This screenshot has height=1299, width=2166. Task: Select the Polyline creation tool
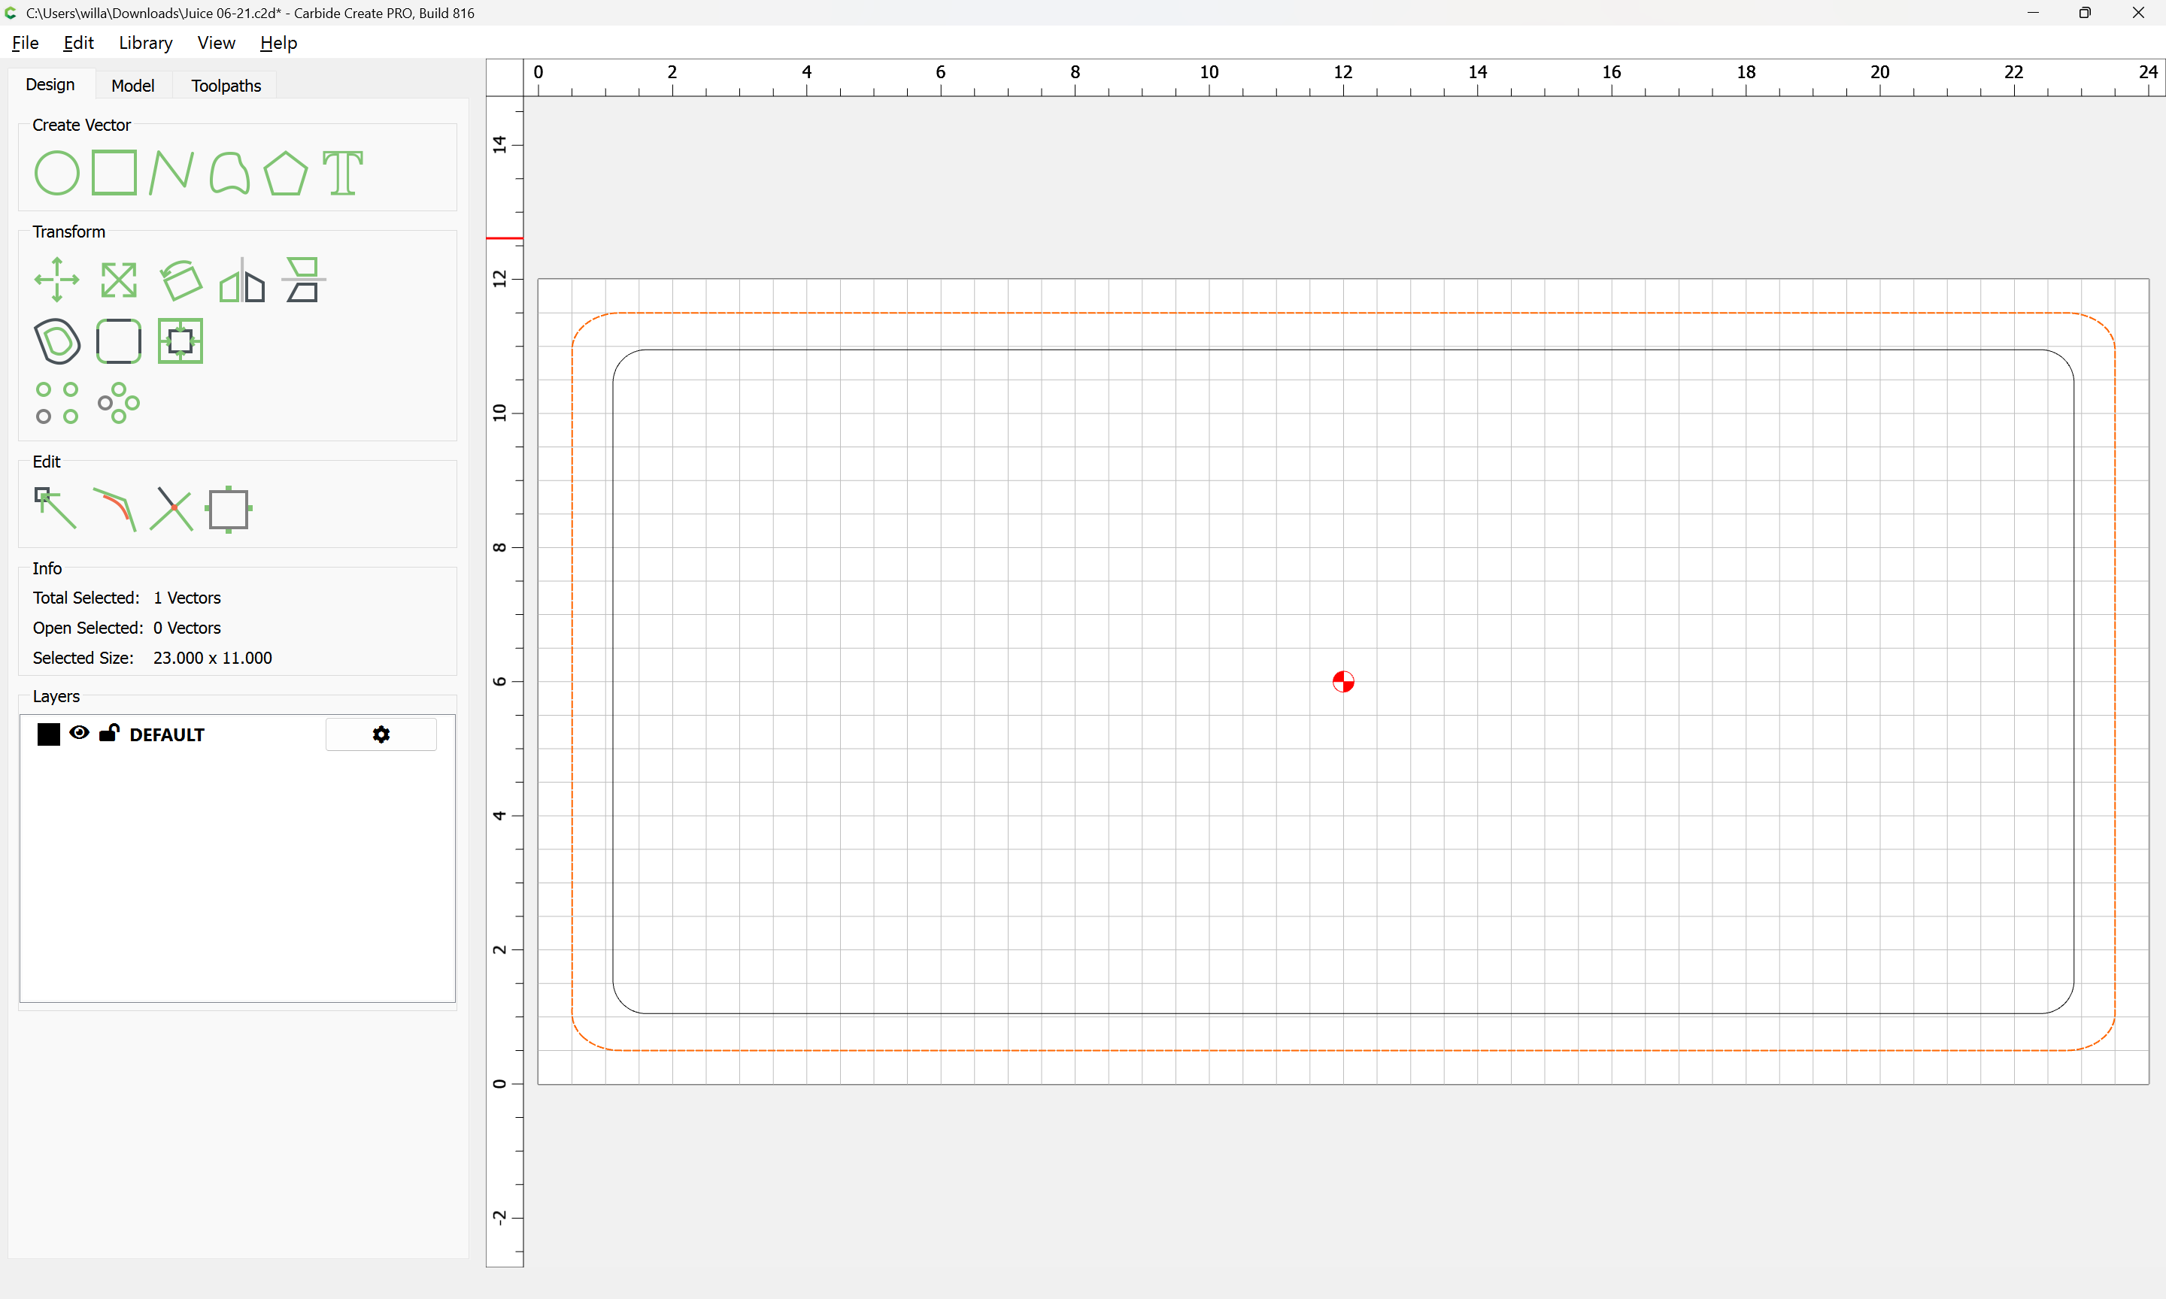pyautogui.click(x=171, y=172)
